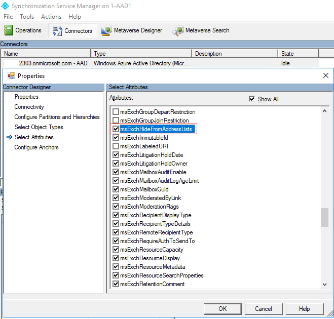Image resolution: width=334 pixels, height=319 pixels.
Task: Uncheck msExchResourceDisplay checkbox
Action: point(116,258)
